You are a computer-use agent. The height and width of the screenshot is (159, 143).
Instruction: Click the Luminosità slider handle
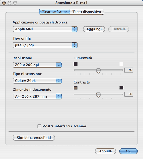coord(98,71)
